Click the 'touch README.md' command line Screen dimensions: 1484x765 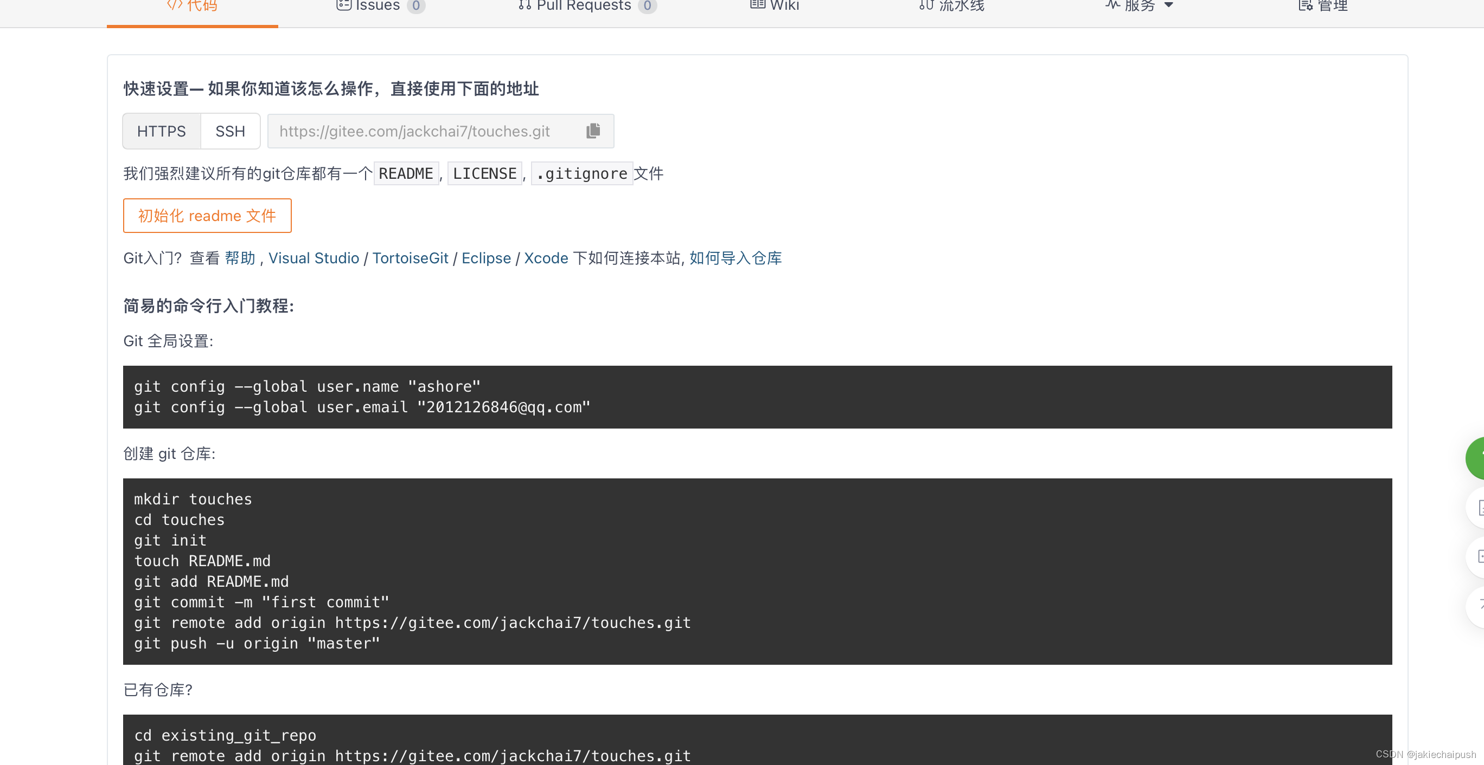[x=202, y=561]
